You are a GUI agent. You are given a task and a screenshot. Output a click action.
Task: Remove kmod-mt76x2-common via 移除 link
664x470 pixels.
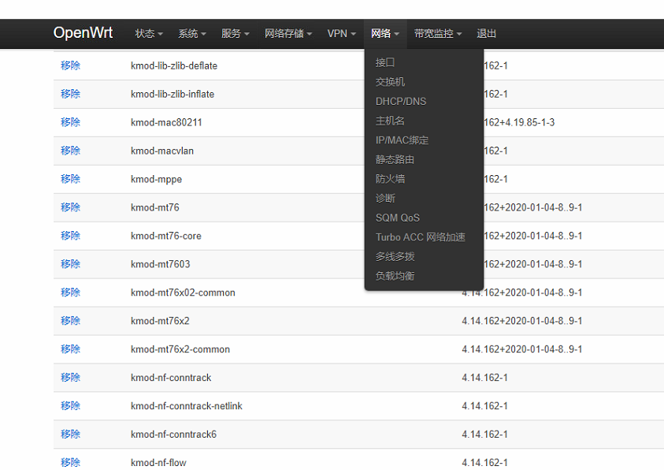pyautogui.click(x=70, y=349)
